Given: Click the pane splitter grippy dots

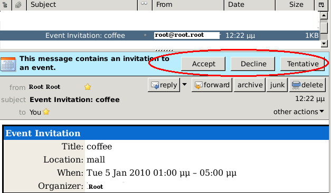Looking at the screenshot, I should tap(164, 50).
